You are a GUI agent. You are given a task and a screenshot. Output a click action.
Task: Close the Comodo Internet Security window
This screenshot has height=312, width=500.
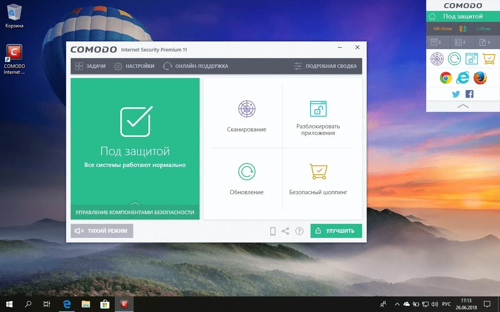pos(357,48)
